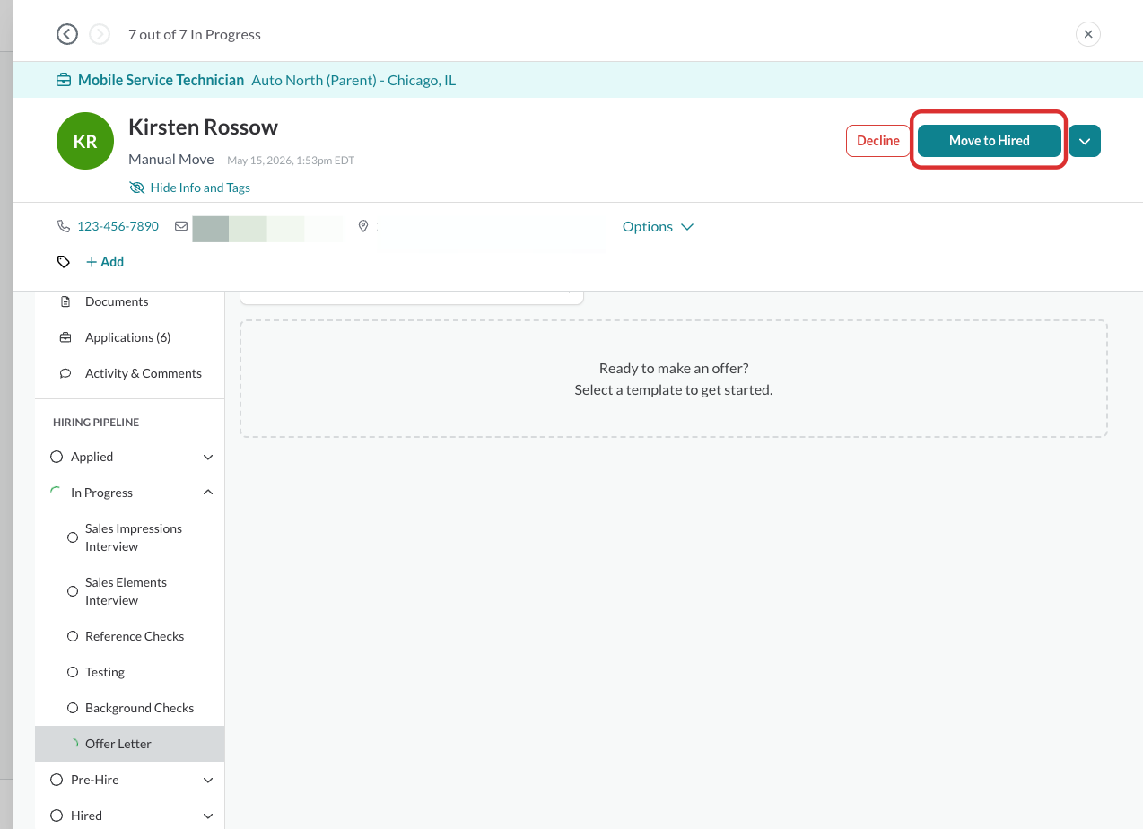The width and height of the screenshot is (1143, 829).
Task: Click Hide Info and Tags link
Action: (x=200, y=188)
